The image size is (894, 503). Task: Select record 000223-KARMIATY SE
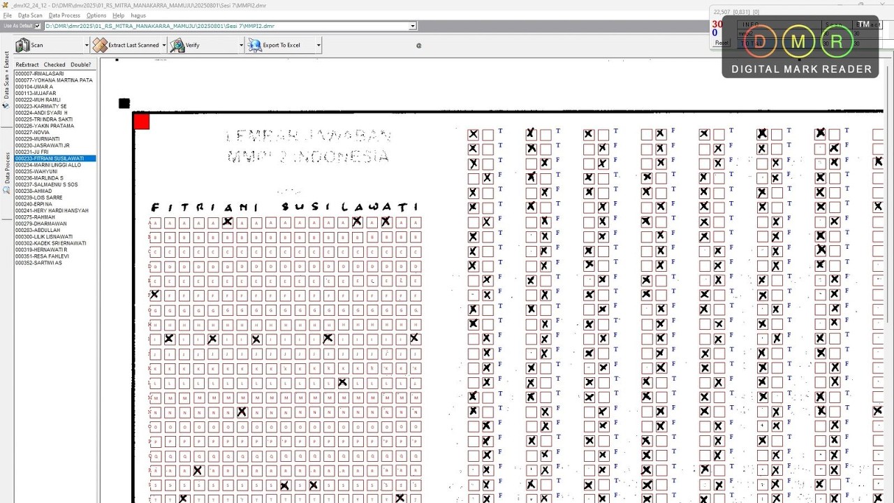(x=54, y=106)
